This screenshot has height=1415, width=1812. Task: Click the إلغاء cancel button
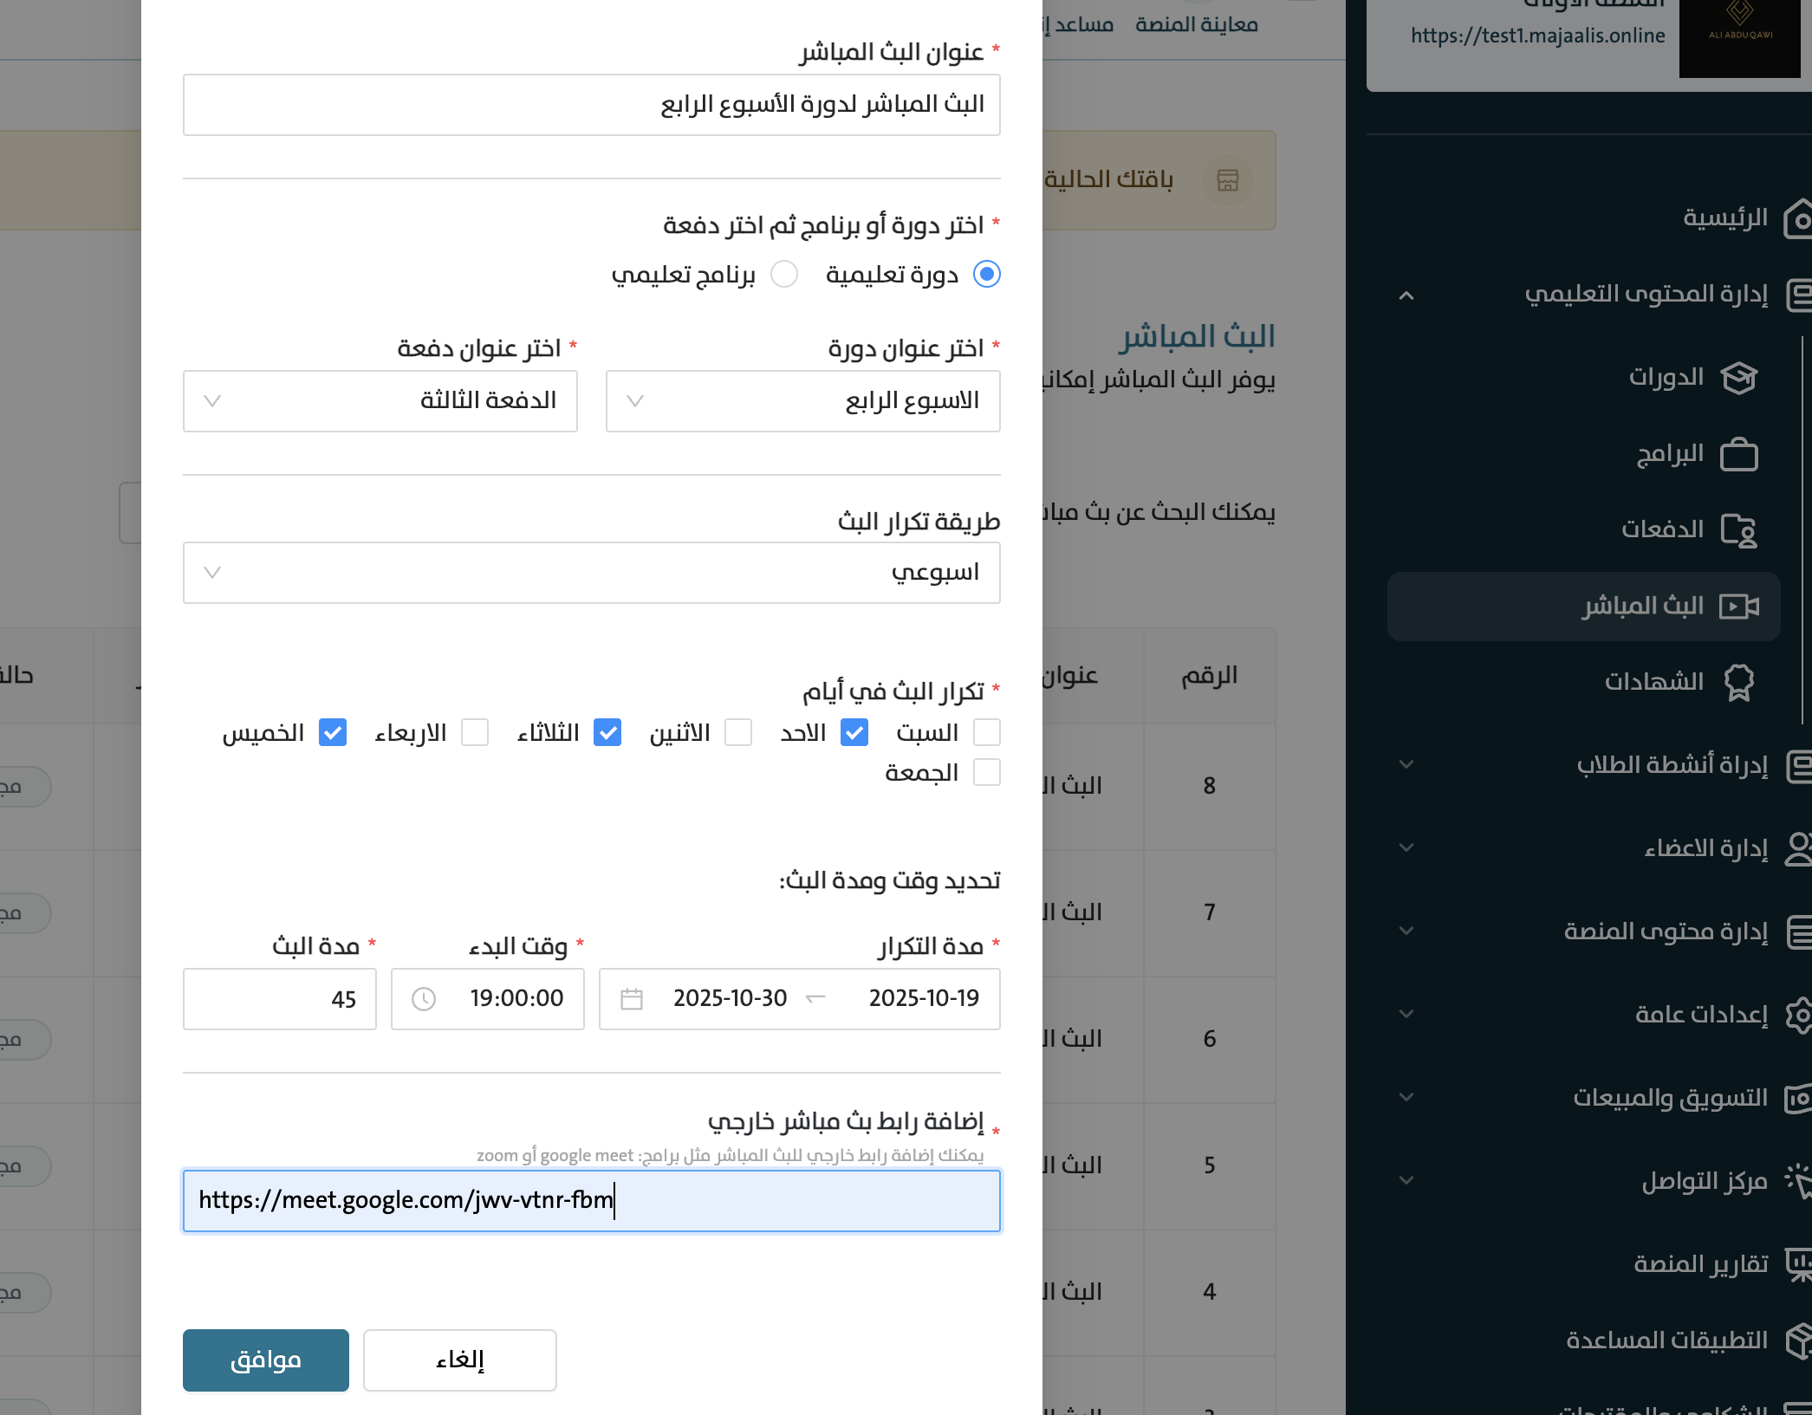459,1360
